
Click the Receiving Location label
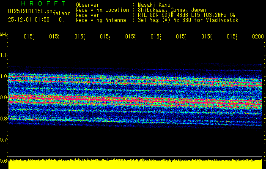click(102, 10)
